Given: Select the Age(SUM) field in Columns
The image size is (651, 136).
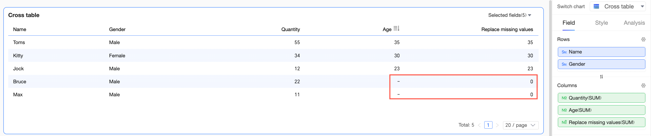Looking at the screenshot, I should 601,110.
